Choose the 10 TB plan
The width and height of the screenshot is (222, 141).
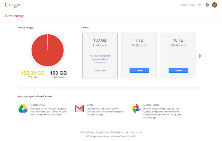(178, 70)
